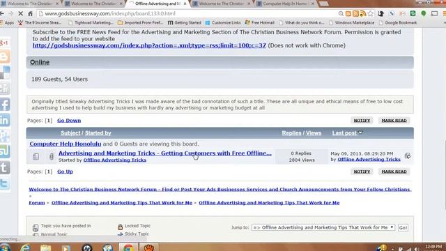
Task: Share page on Facebook from sidebar
Action: point(5,105)
